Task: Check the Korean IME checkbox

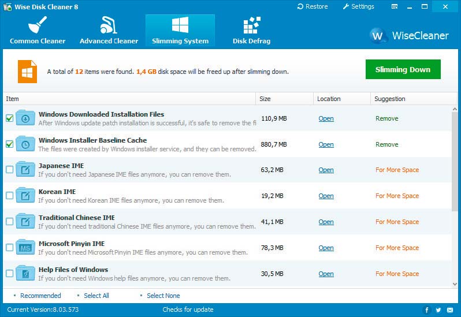Action: click(x=10, y=195)
